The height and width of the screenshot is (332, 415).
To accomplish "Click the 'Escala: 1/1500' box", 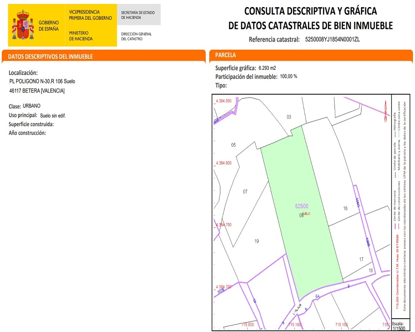I will 398,325.
